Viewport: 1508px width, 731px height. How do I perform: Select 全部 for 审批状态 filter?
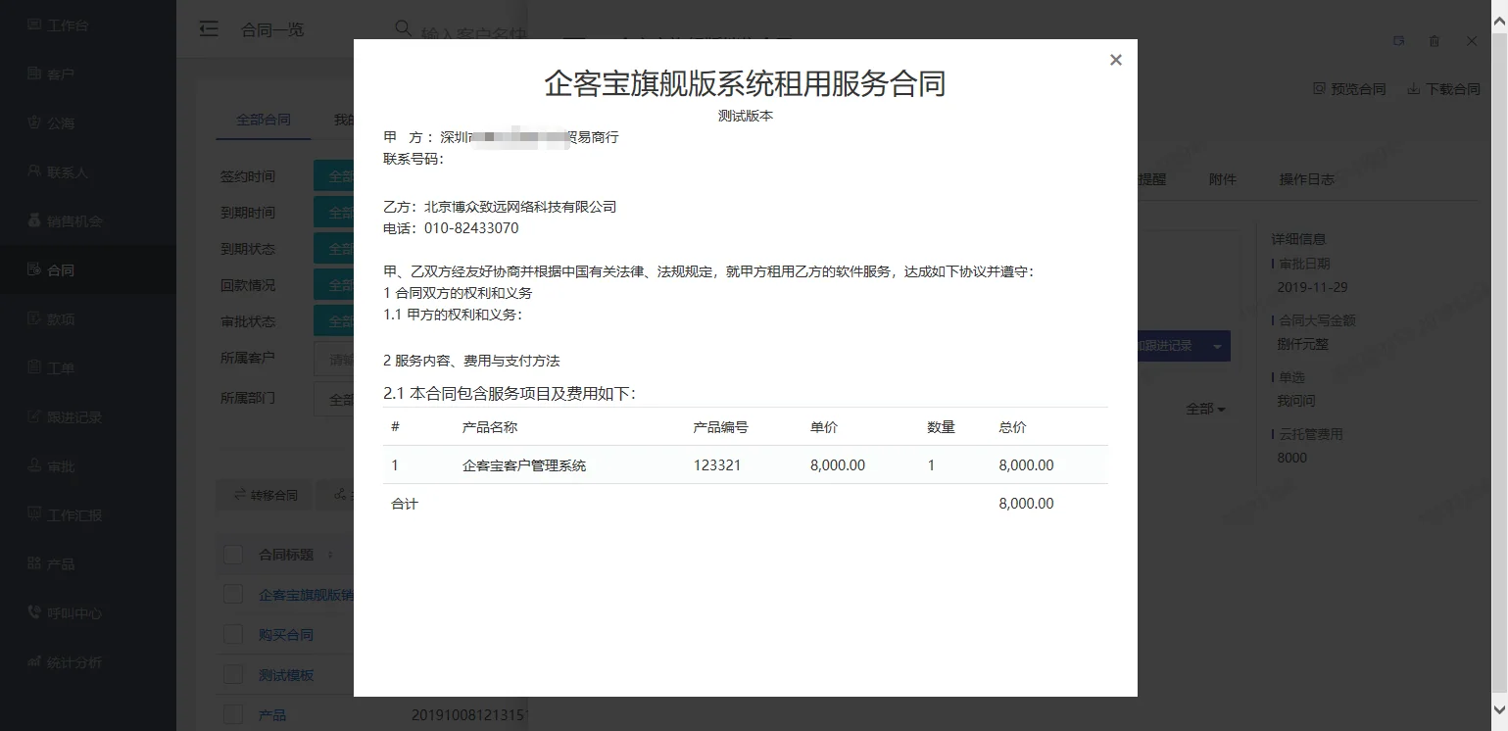[333, 321]
